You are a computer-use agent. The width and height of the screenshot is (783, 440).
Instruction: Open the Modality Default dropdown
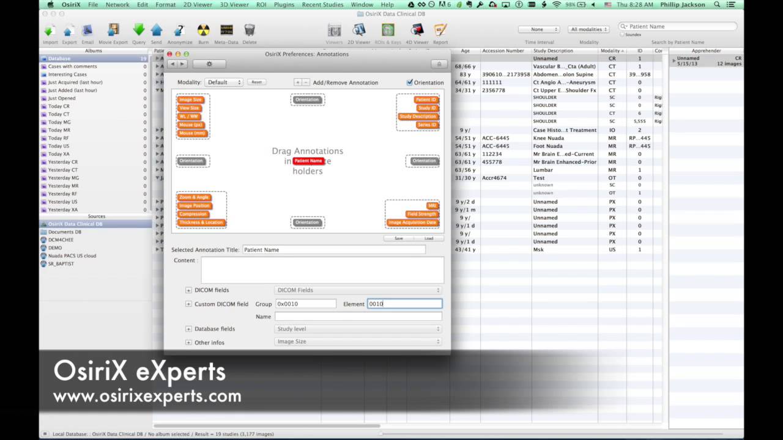[x=224, y=82]
